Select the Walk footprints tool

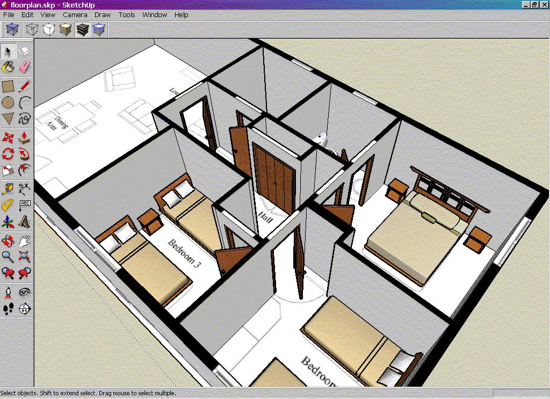8,309
